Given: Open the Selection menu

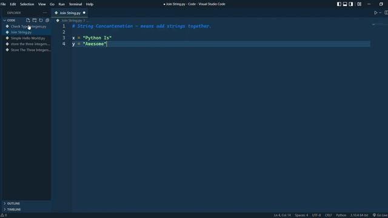Looking at the screenshot, I should (27, 4).
